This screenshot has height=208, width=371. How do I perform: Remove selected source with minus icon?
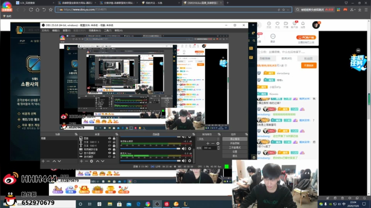click(x=87, y=161)
